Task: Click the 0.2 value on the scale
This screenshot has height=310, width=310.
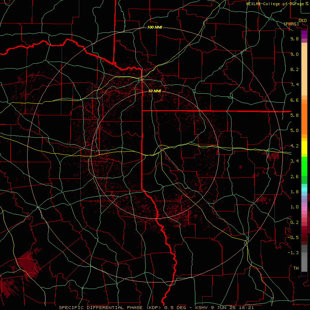Action: pos(294,223)
